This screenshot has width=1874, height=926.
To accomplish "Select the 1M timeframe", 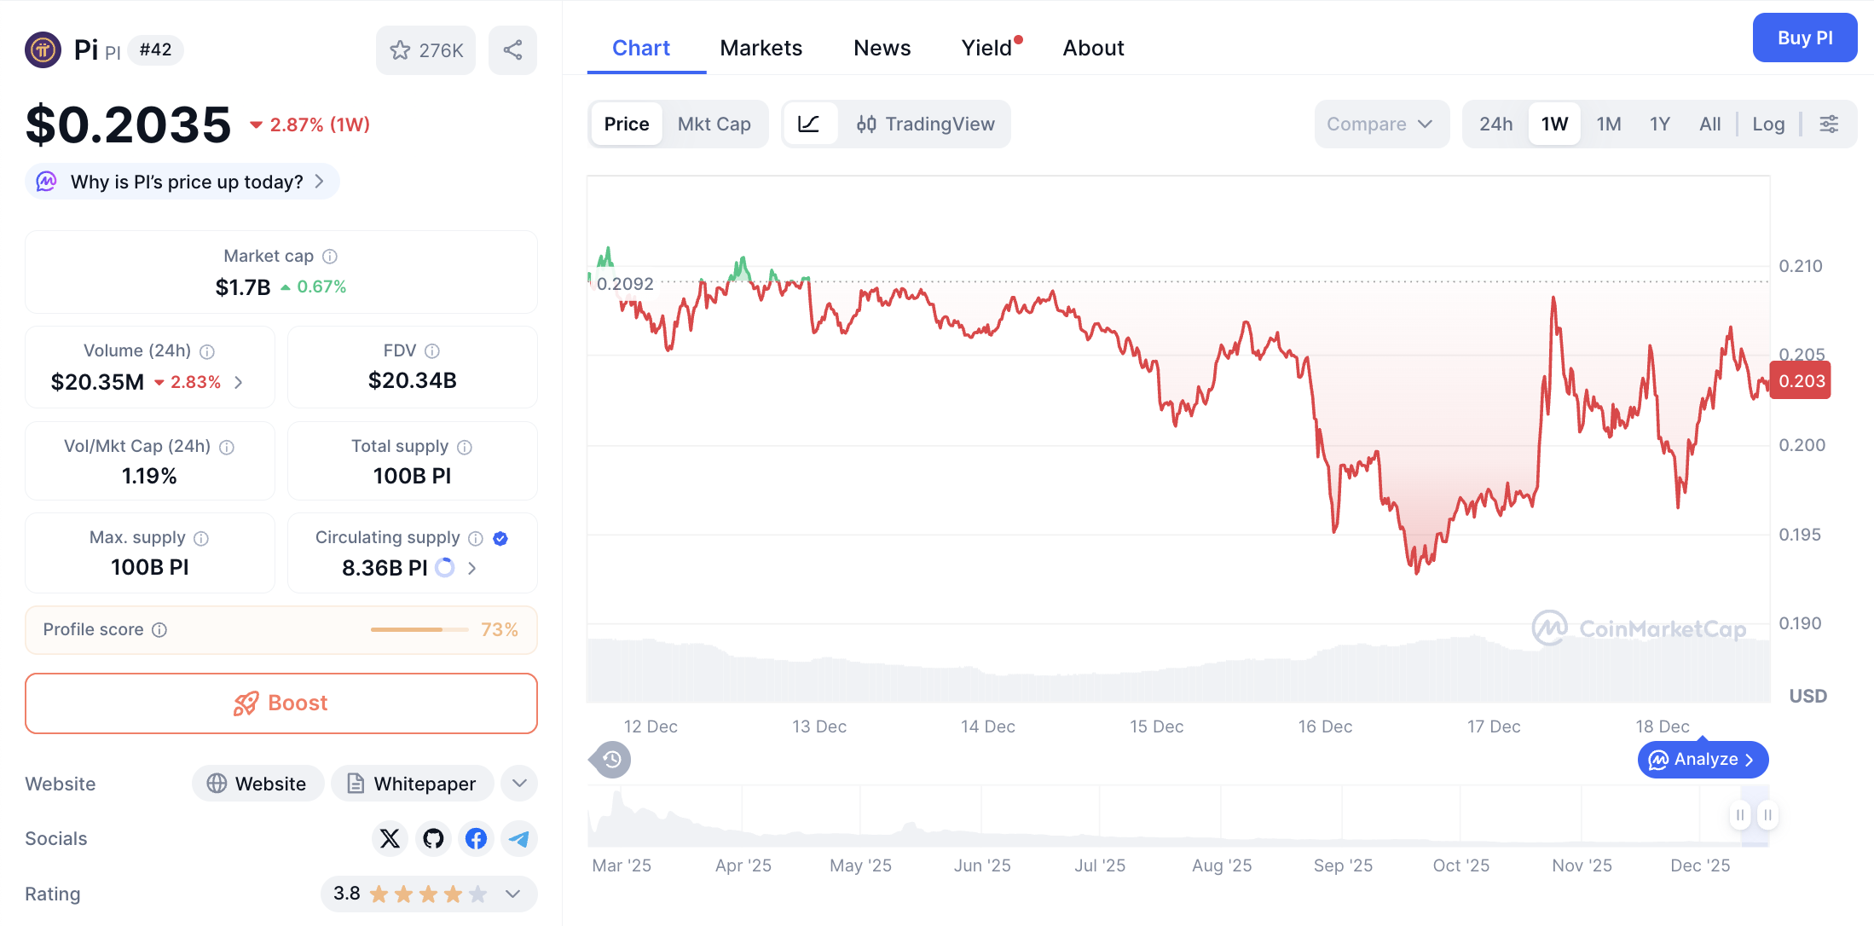I will 1608,124.
